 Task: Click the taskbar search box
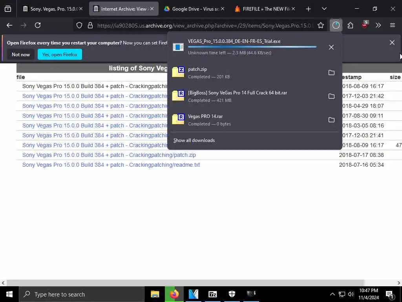pos(82,294)
